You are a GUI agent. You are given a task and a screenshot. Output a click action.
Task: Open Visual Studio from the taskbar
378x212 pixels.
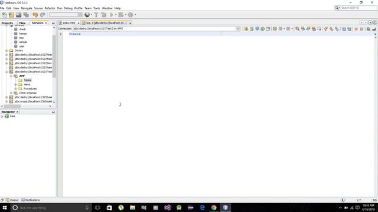click(167, 207)
